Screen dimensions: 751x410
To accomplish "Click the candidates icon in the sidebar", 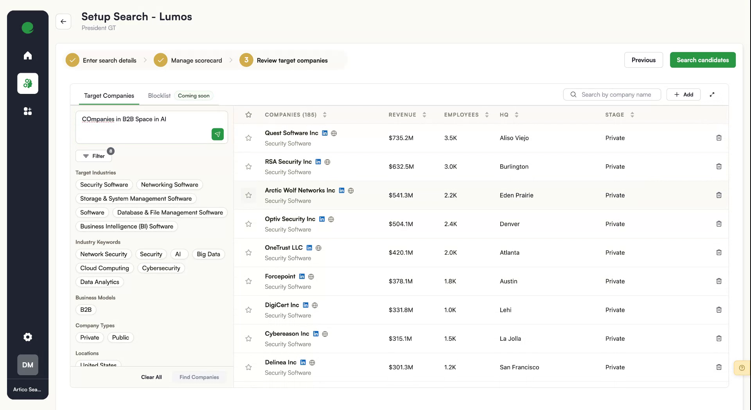I will point(27,111).
